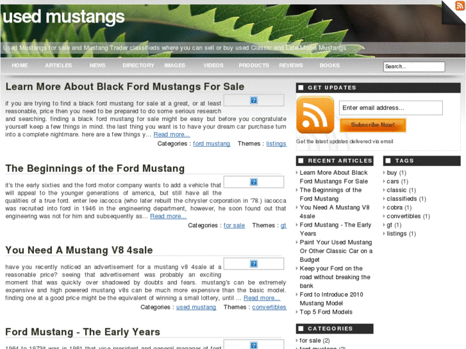This screenshot has height=349, width=466.
Task: Open the used mustang category link
Action: pyautogui.click(x=196, y=307)
